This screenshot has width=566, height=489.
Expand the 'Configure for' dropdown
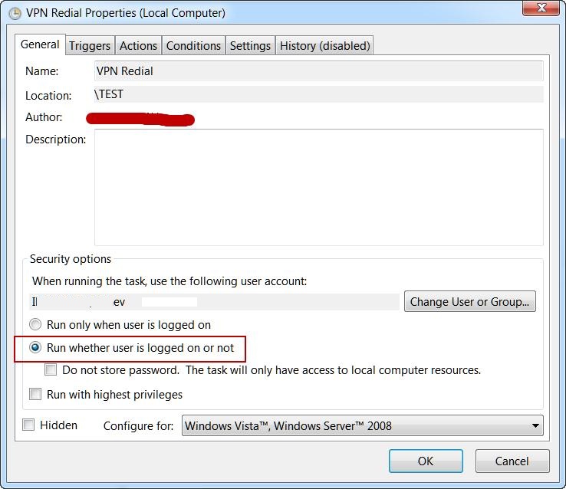click(x=362, y=426)
